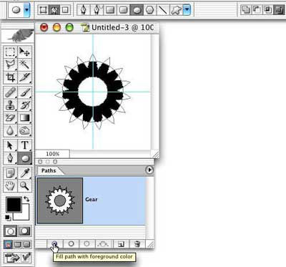Swap foreground and background colors
Viewport: 286px width, 267px height.
coord(26,200)
